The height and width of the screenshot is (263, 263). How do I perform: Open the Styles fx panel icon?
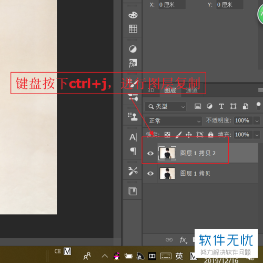tap(133, 63)
